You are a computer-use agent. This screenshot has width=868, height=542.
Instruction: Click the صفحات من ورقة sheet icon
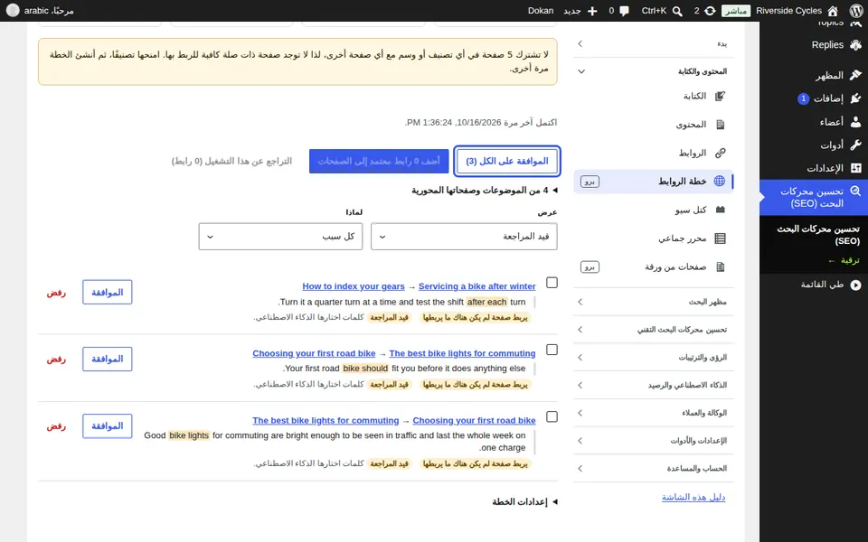coord(720,267)
